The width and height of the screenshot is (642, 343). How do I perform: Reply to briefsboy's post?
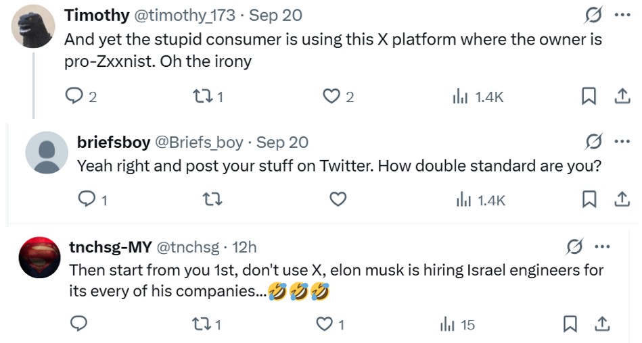click(87, 199)
